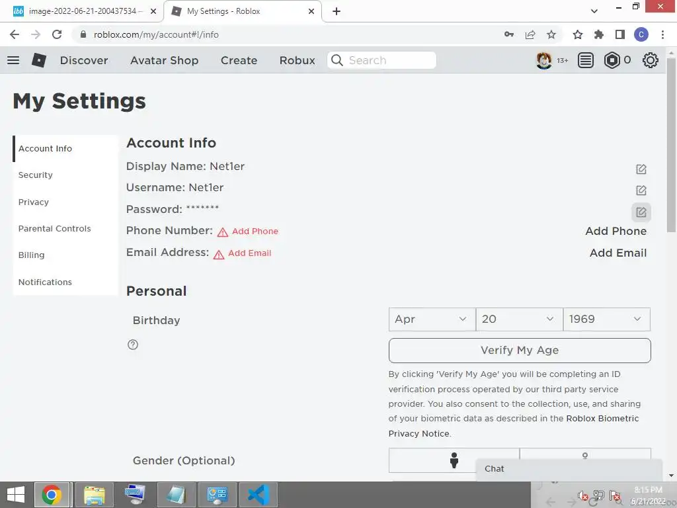Switch to the Privacy settings tab
Screen dimensions: 677x508
click(65, 202)
